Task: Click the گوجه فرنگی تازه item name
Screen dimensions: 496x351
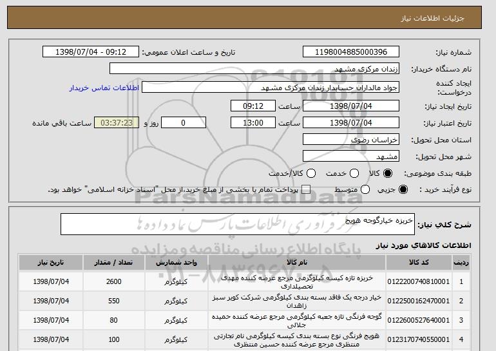Action: [297, 320]
